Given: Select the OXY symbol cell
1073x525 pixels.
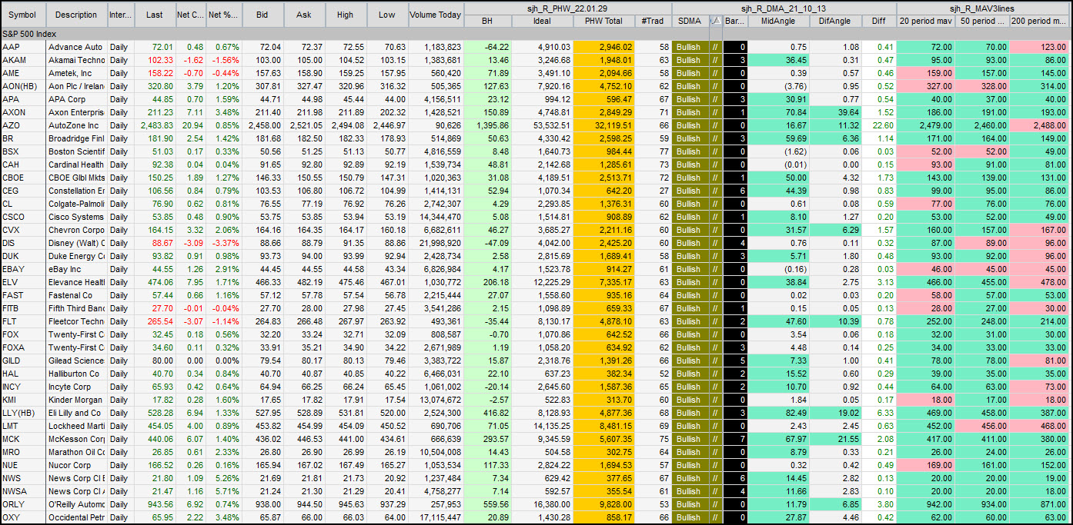Looking at the screenshot, I should click(x=23, y=518).
